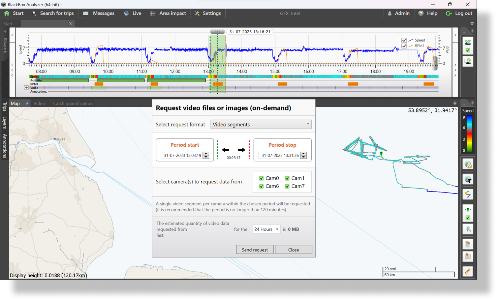The width and height of the screenshot is (497, 300).
Task: Click the fish catch refresh icon
Action: pos(468,61)
